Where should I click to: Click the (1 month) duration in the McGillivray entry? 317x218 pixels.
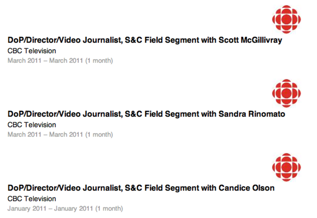[x=99, y=60]
